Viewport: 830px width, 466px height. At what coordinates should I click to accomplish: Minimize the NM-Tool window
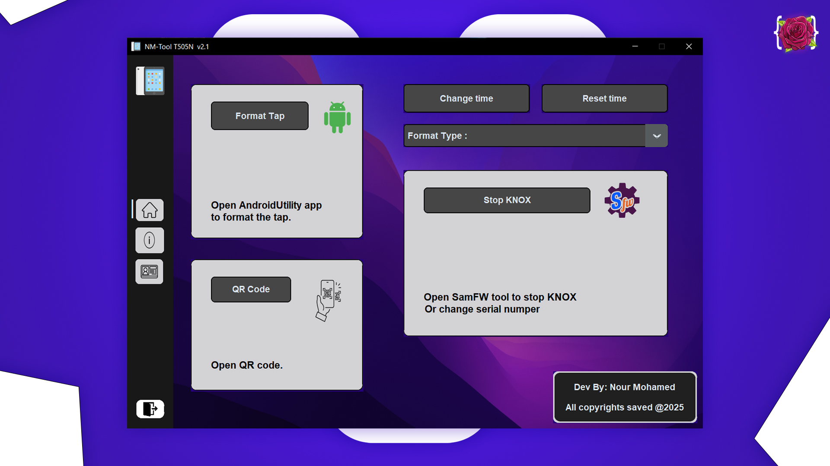[x=635, y=46]
